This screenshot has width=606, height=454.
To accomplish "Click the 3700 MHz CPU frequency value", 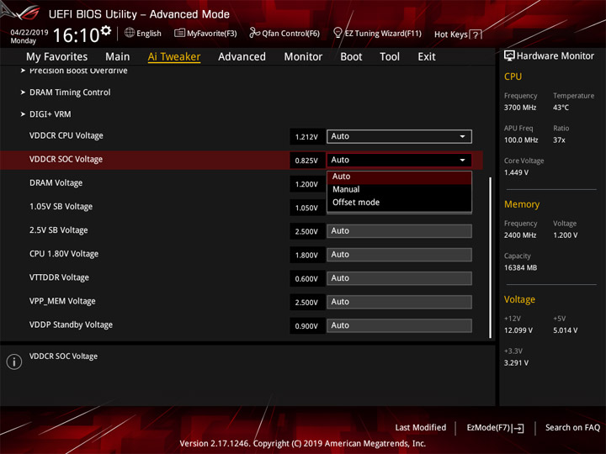I will [x=520, y=108].
